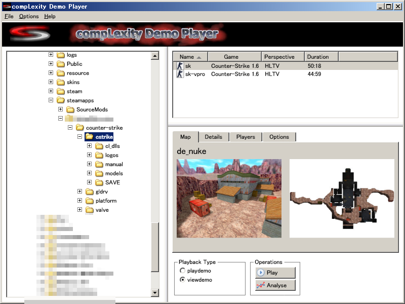405x304 pixels.
Task: Select the sk demo row
Action: 285,66
